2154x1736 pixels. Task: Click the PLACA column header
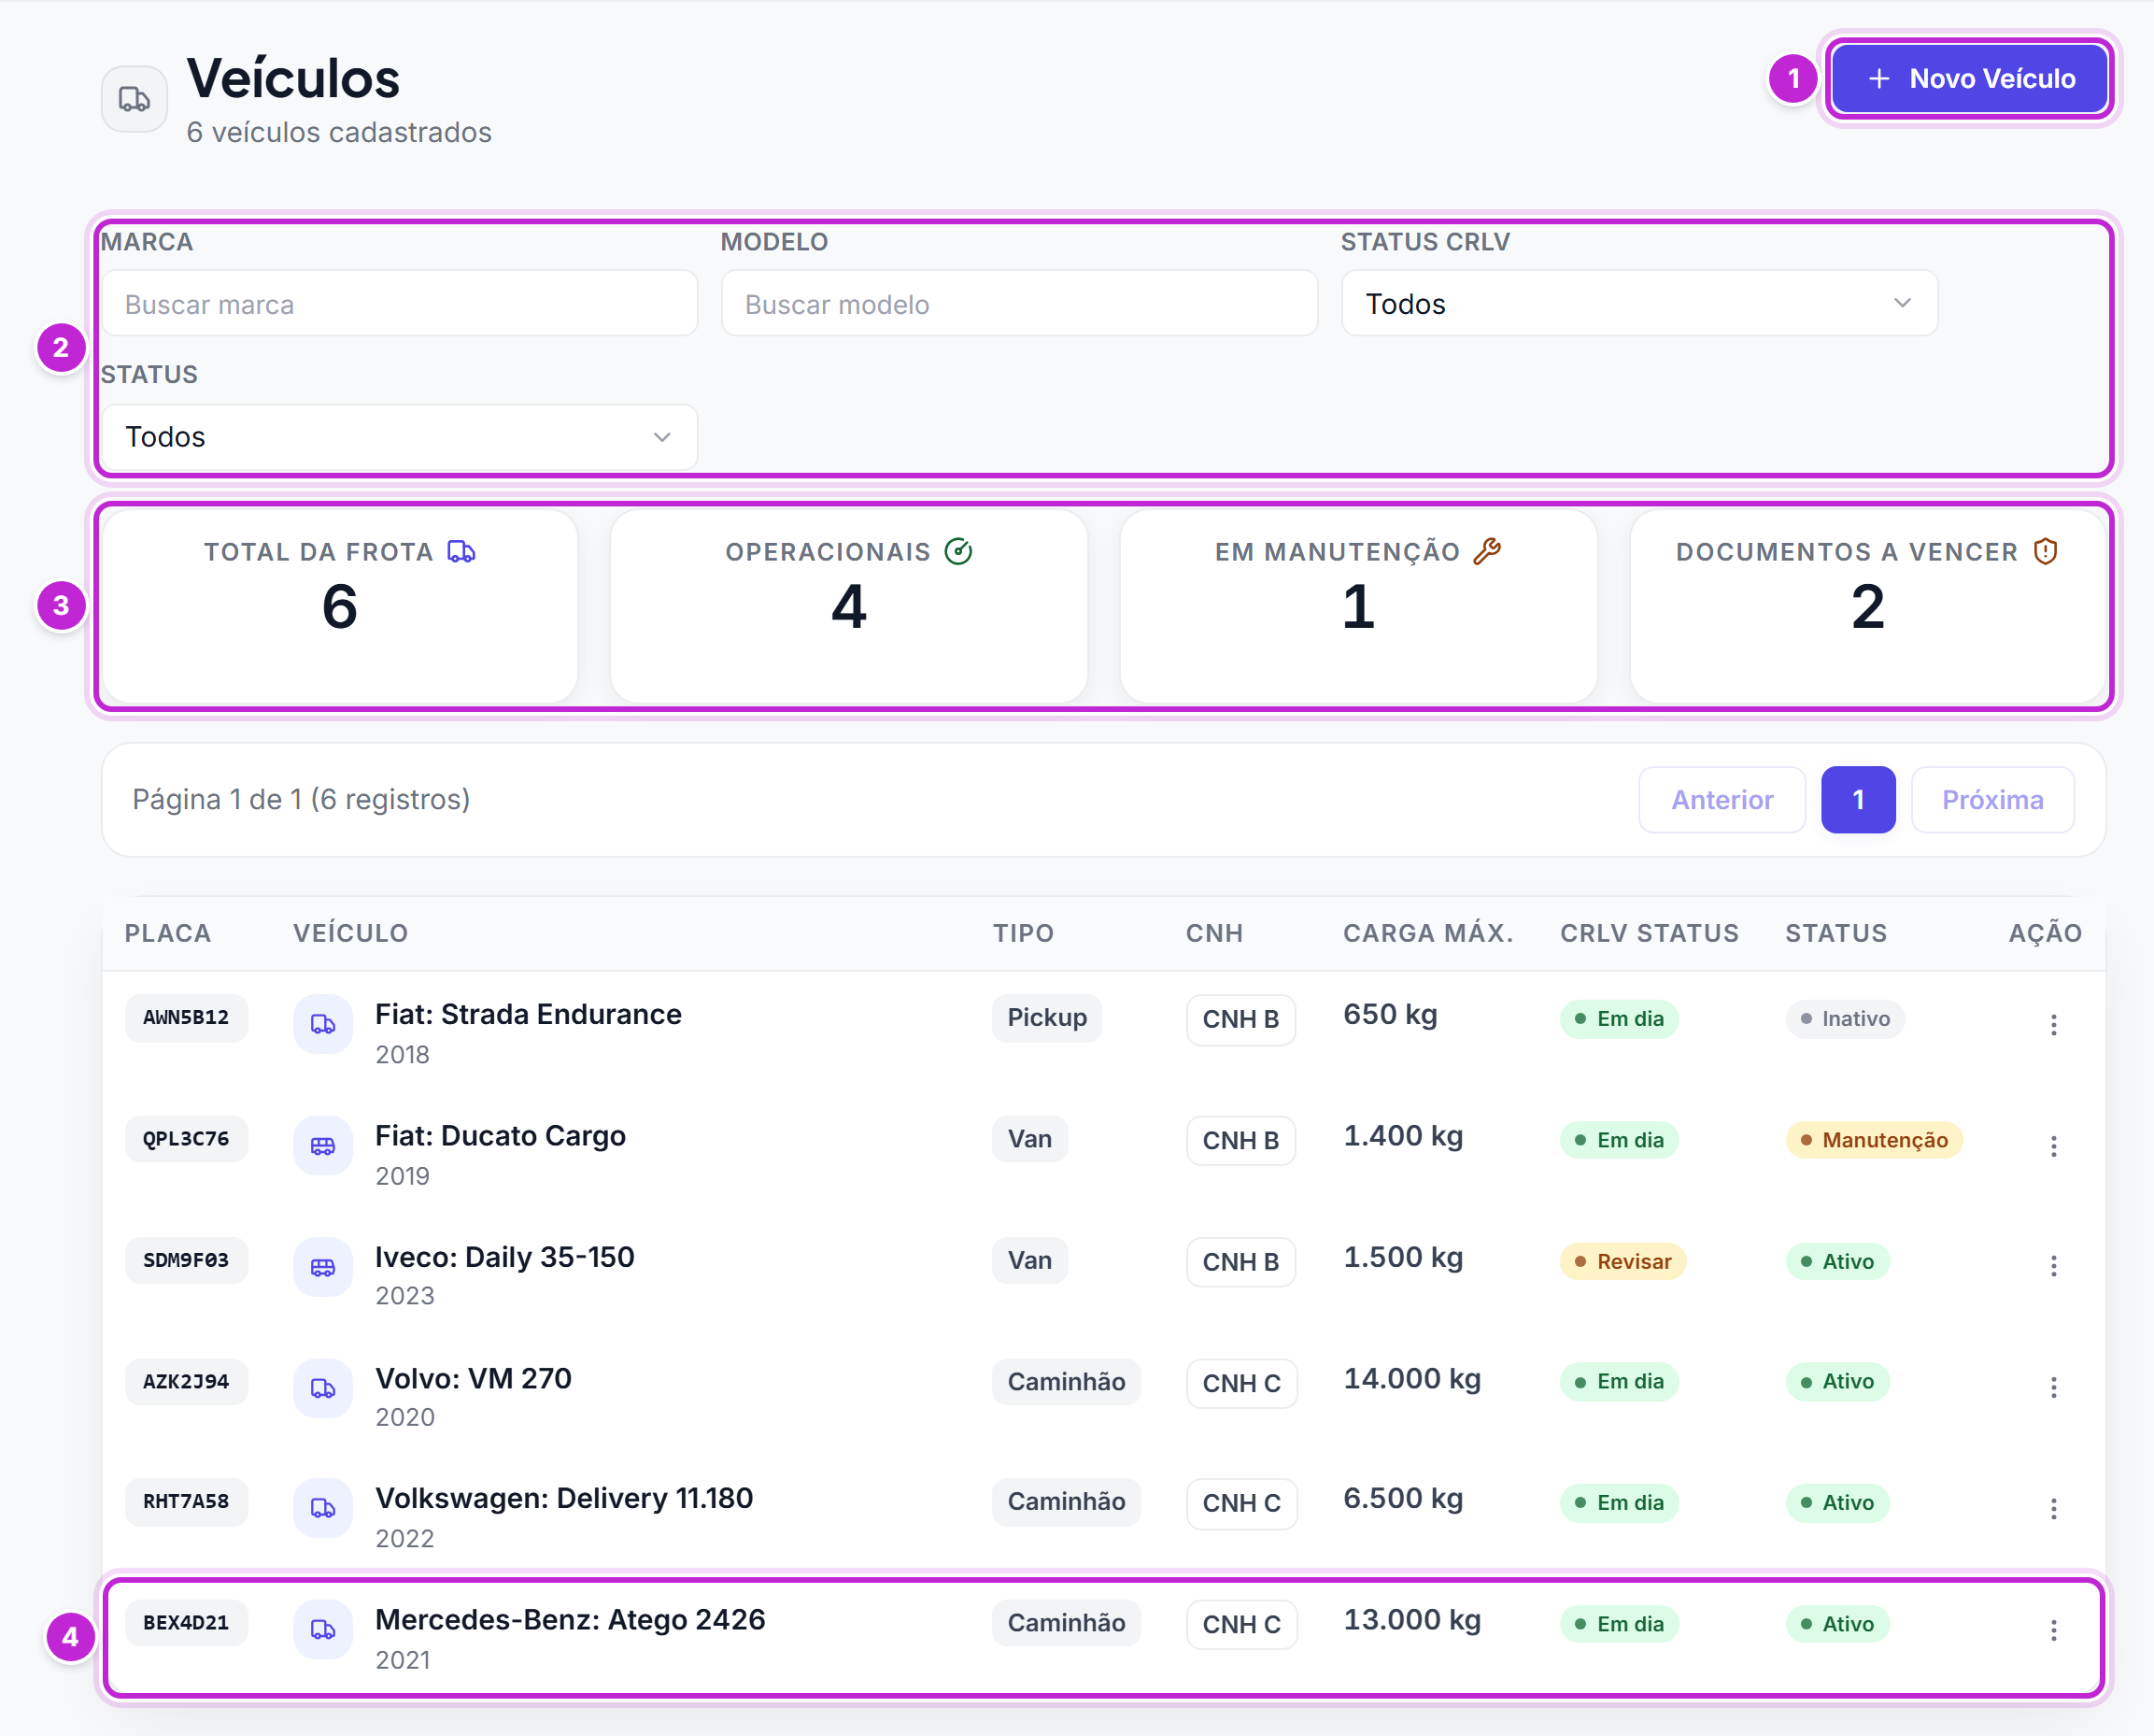click(x=168, y=933)
